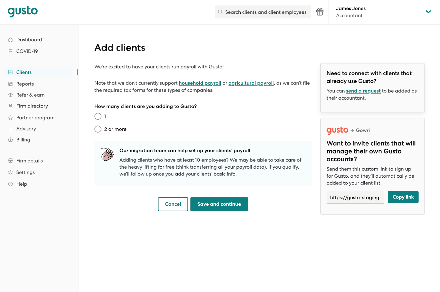Click the Dashboard home icon
This screenshot has width=440, height=292.
[x=10, y=40]
